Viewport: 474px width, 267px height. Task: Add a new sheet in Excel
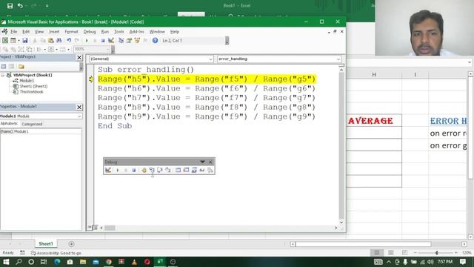pos(71,244)
